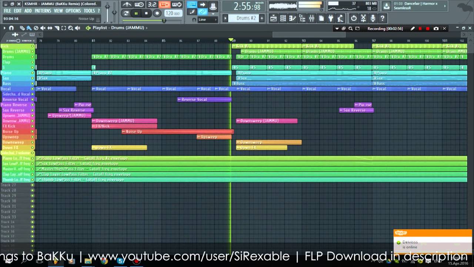474x267 pixels.
Task: Expand the Playlist options arrow menu
Action: coord(4,28)
